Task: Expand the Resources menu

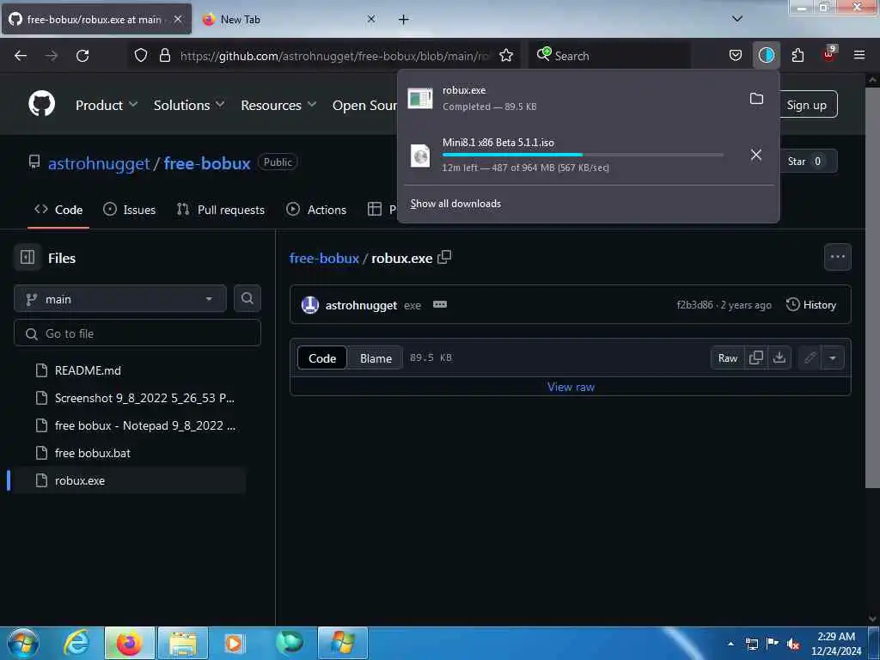Action: [x=278, y=105]
